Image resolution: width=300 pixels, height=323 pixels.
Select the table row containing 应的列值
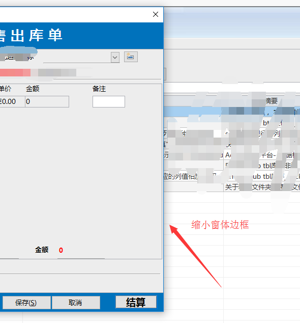click(x=232, y=176)
